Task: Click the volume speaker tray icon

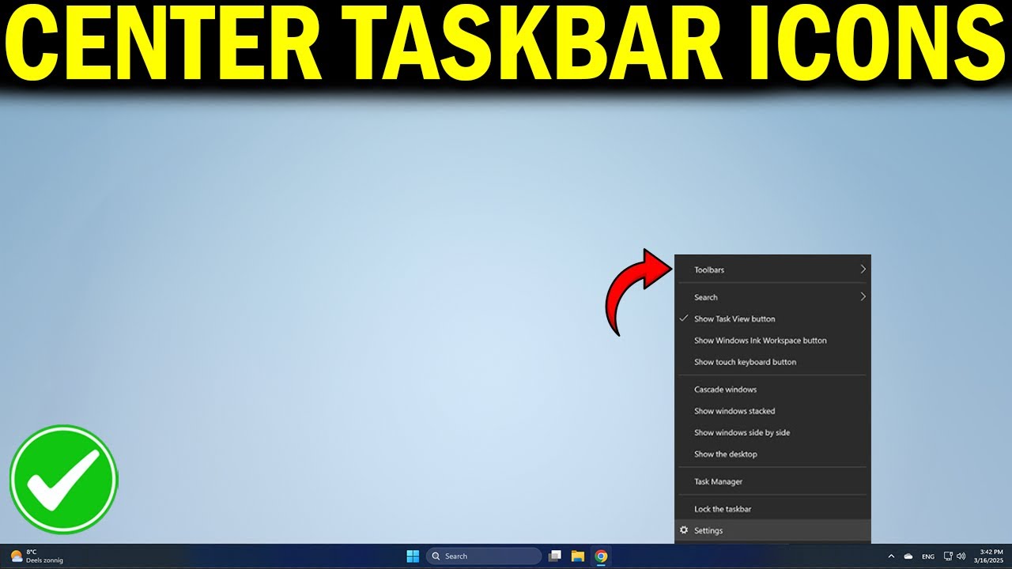Action: 961,556
